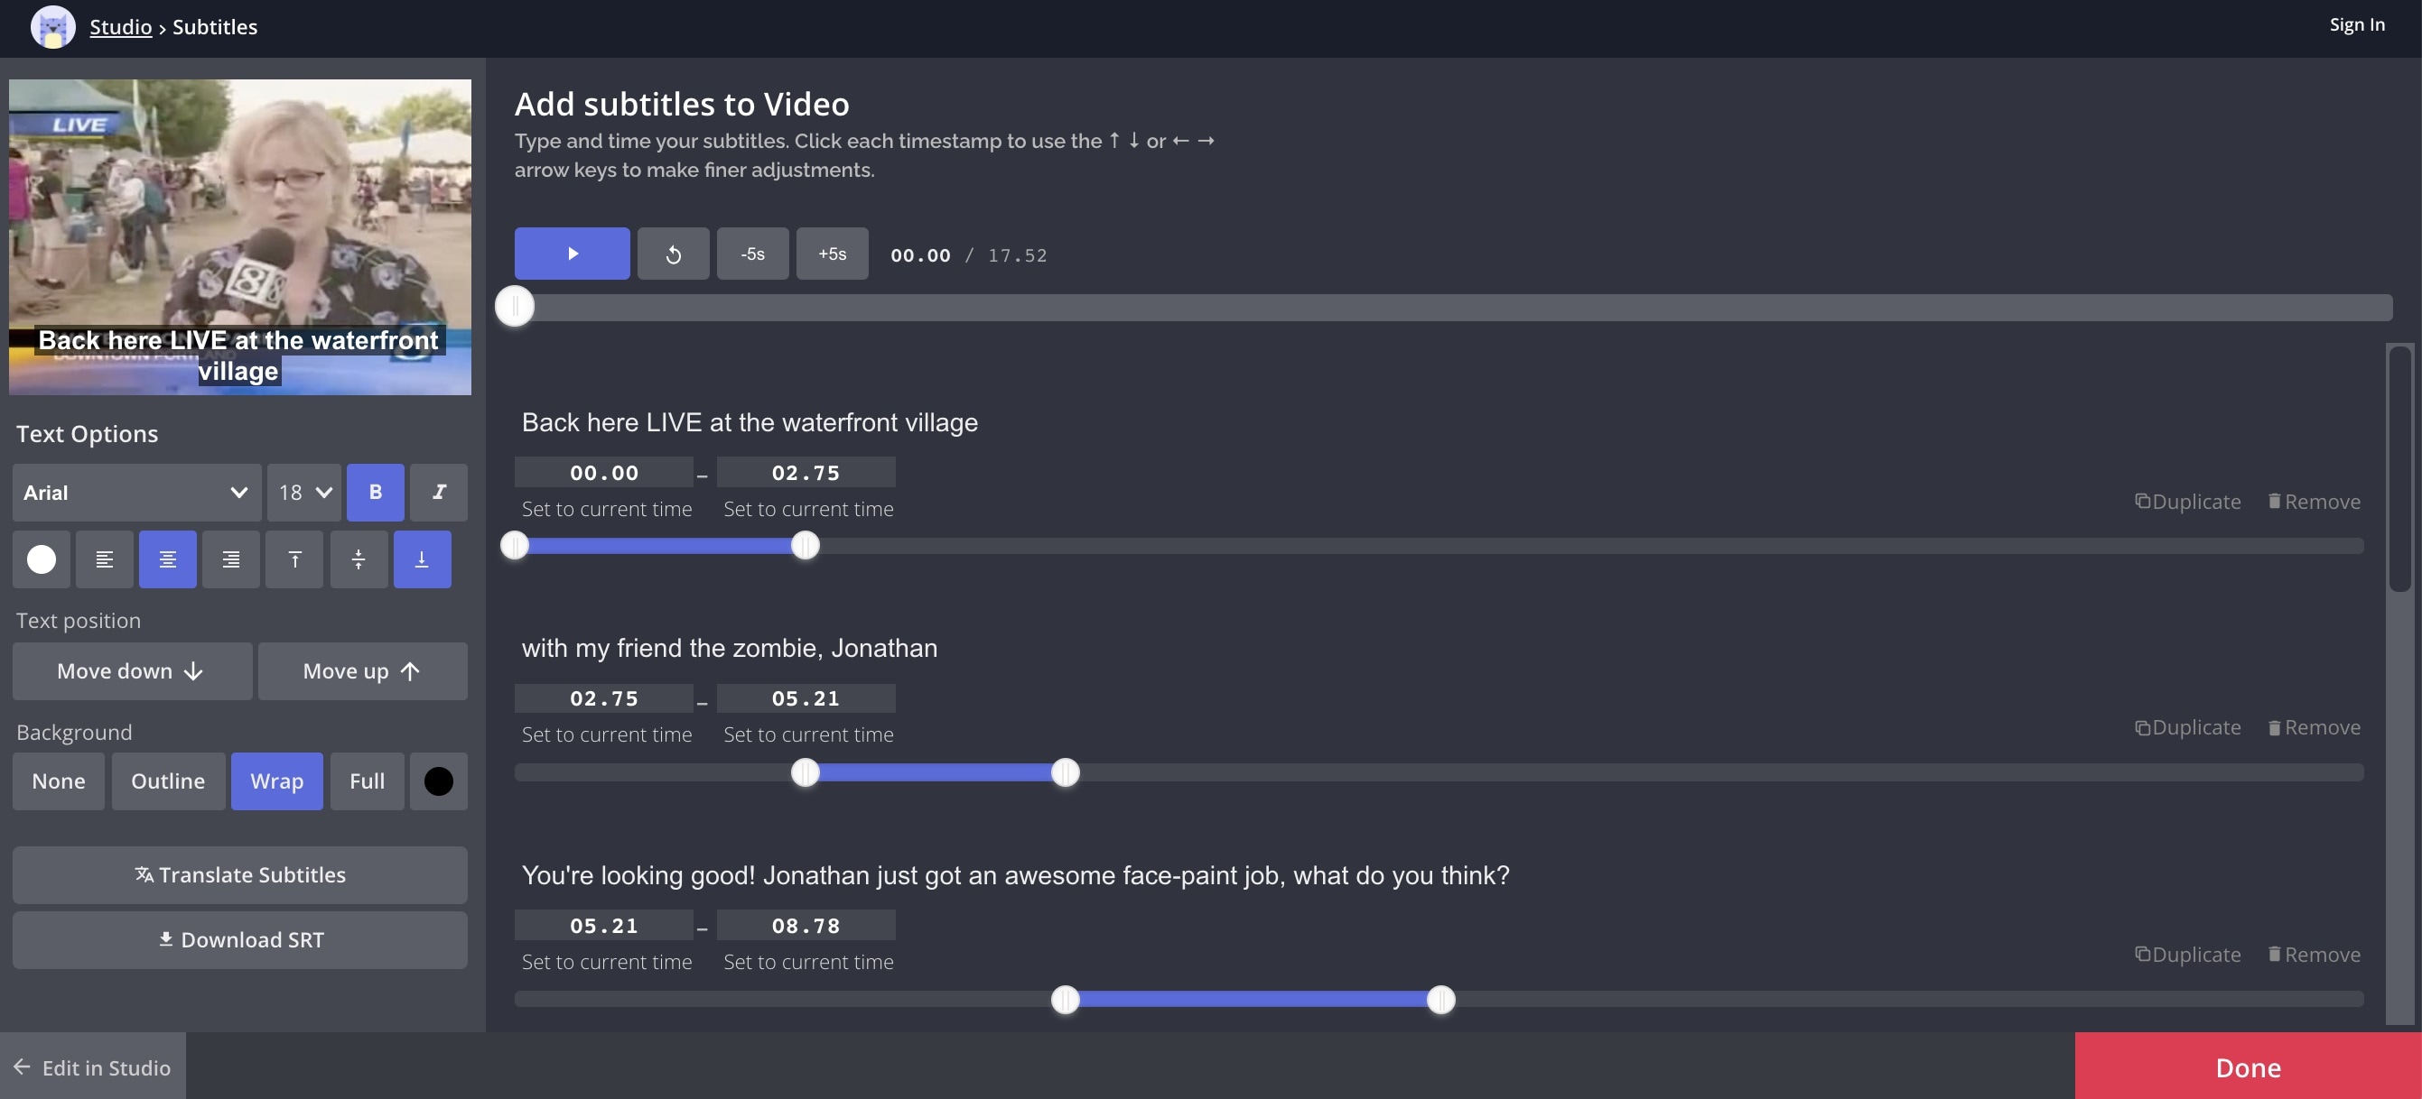Click the italic I formatting icon
This screenshot has width=2422, height=1099.
(437, 491)
